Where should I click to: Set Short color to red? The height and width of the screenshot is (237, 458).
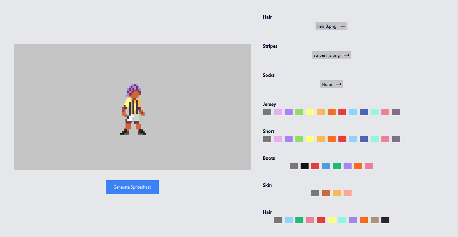342,139
